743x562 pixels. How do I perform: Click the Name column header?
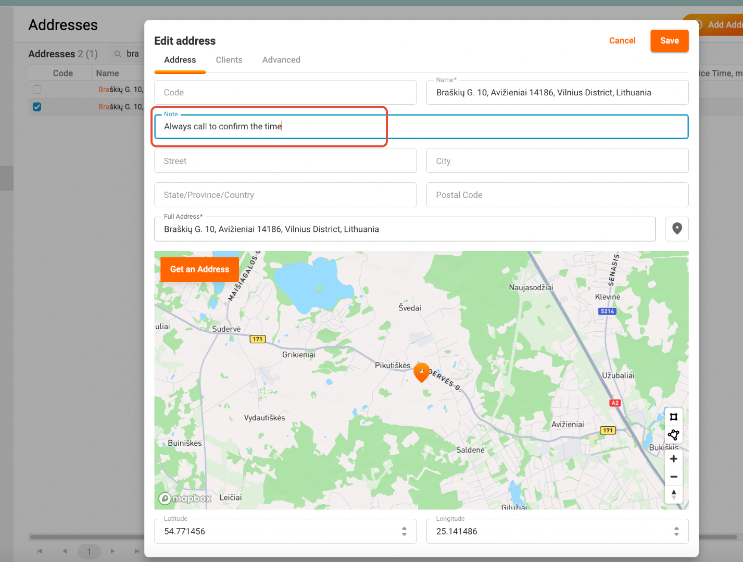click(x=108, y=73)
